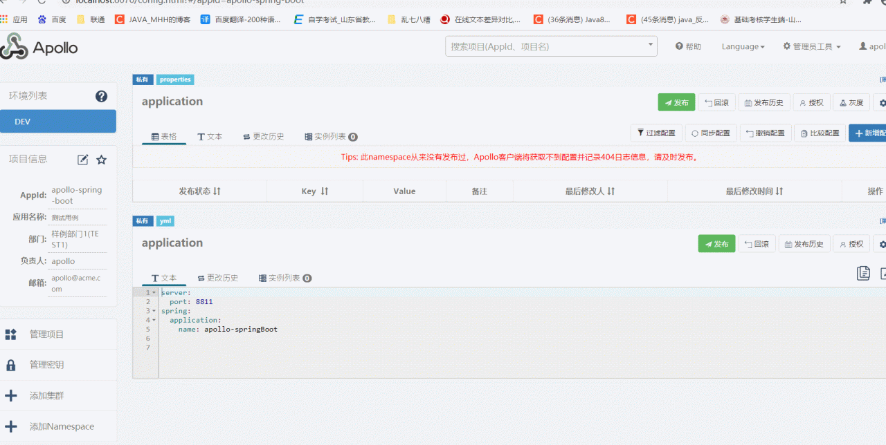
Task: Switch to 文本 tab in yml namespace
Action: (x=164, y=278)
